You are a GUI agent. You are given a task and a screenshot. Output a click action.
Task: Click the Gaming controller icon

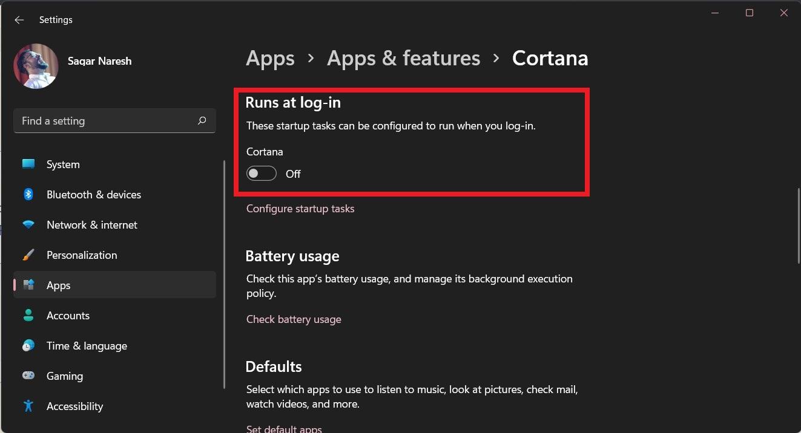(28, 376)
